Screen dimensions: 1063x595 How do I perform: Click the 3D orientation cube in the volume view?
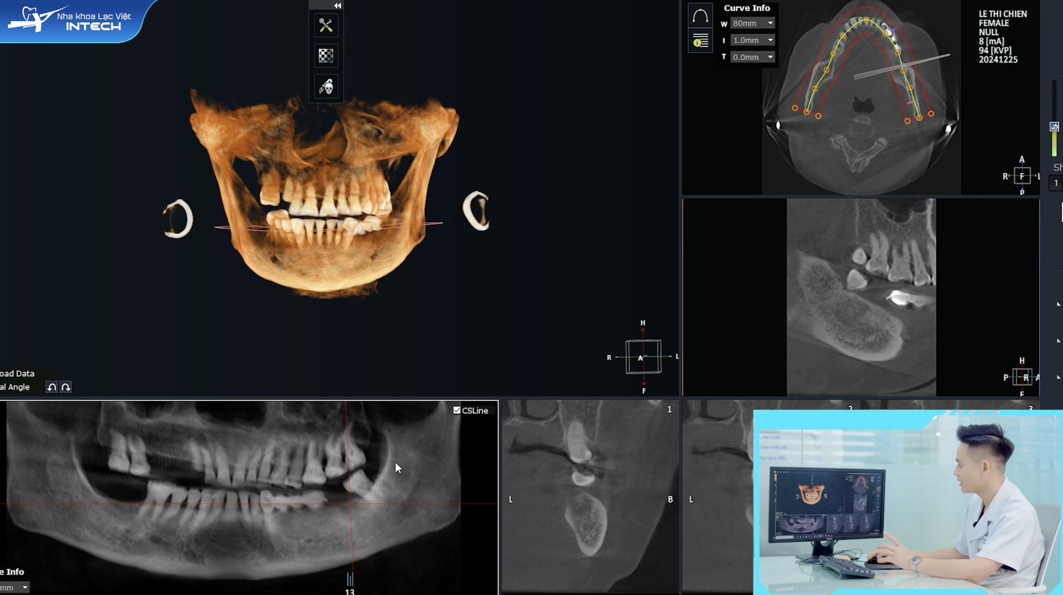point(643,357)
